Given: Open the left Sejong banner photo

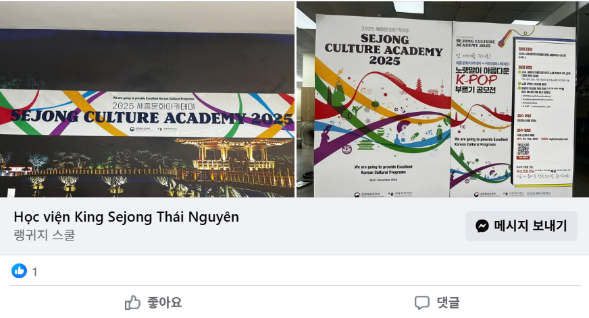Looking at the screenshot, I should click(x=147, y=99).
